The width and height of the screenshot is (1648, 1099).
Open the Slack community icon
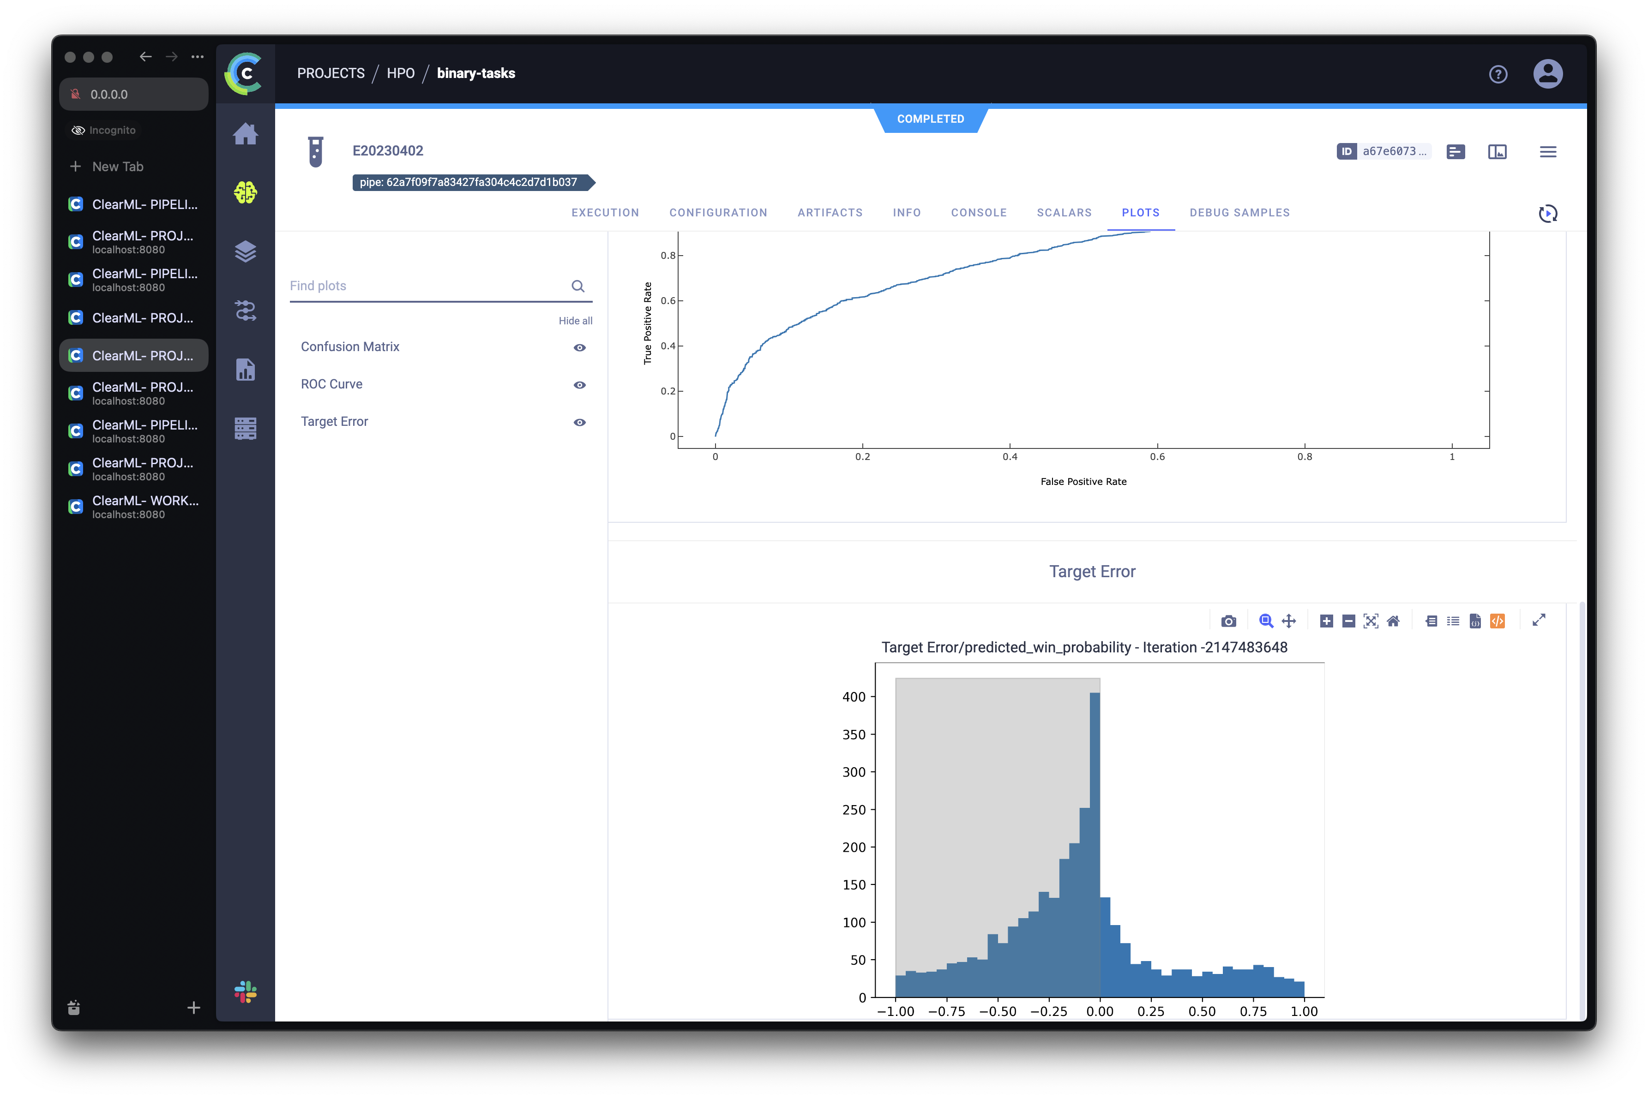(x=246, y=992)
